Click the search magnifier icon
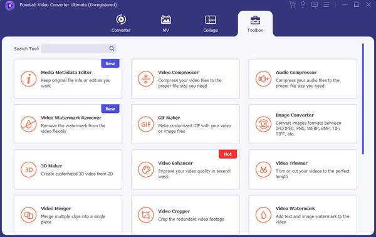The width and height of the screenshot is (376, 237). tap(112, 49)
